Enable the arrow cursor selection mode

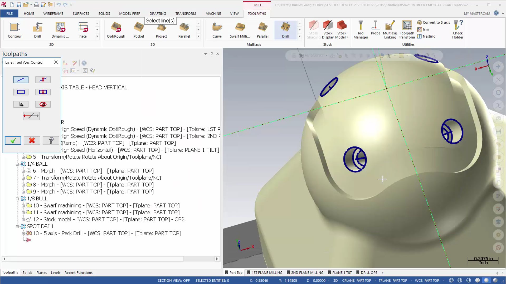click(x=20, y=104)
